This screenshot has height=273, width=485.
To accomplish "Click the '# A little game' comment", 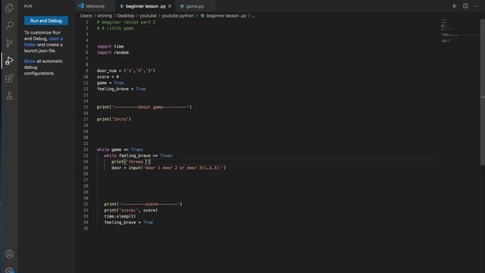I will [115, 28].
